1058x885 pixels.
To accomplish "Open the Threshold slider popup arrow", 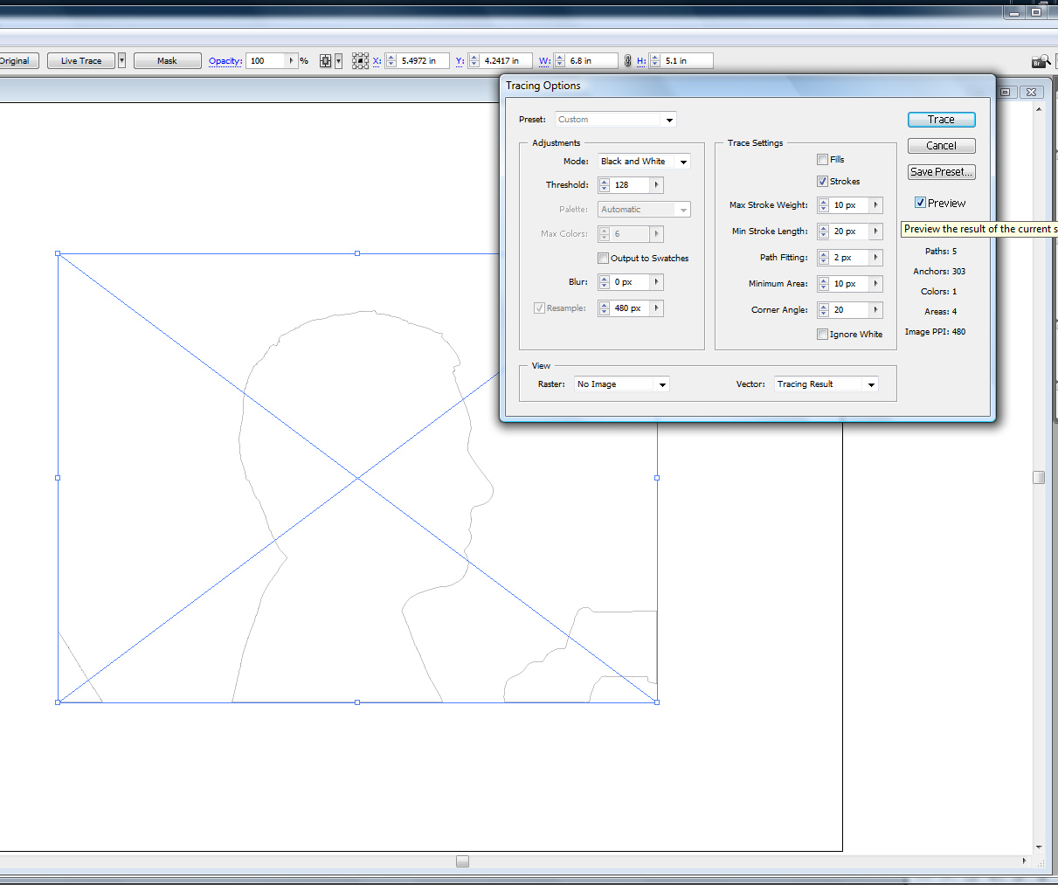I will point(657,185).
